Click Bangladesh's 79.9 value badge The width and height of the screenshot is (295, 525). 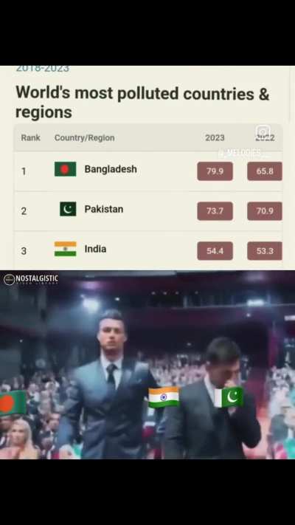tap(215, 171)
